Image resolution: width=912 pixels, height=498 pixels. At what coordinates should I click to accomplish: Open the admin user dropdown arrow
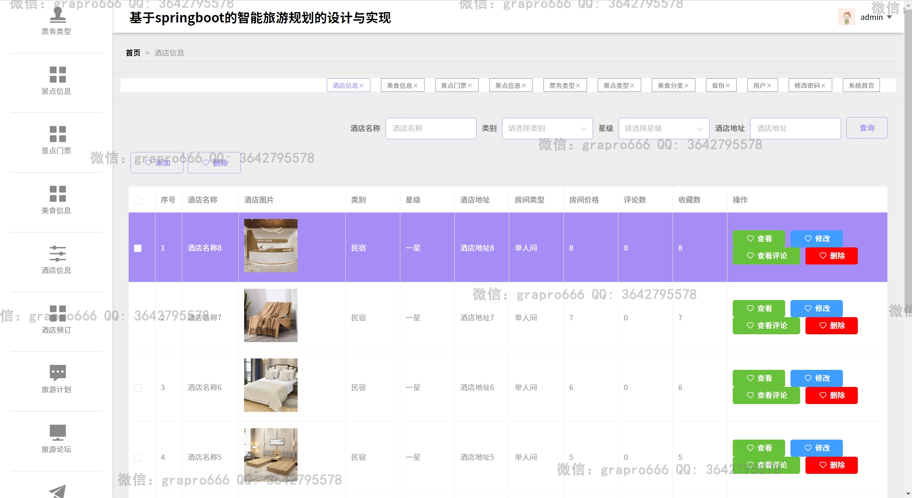coord(890,17)
